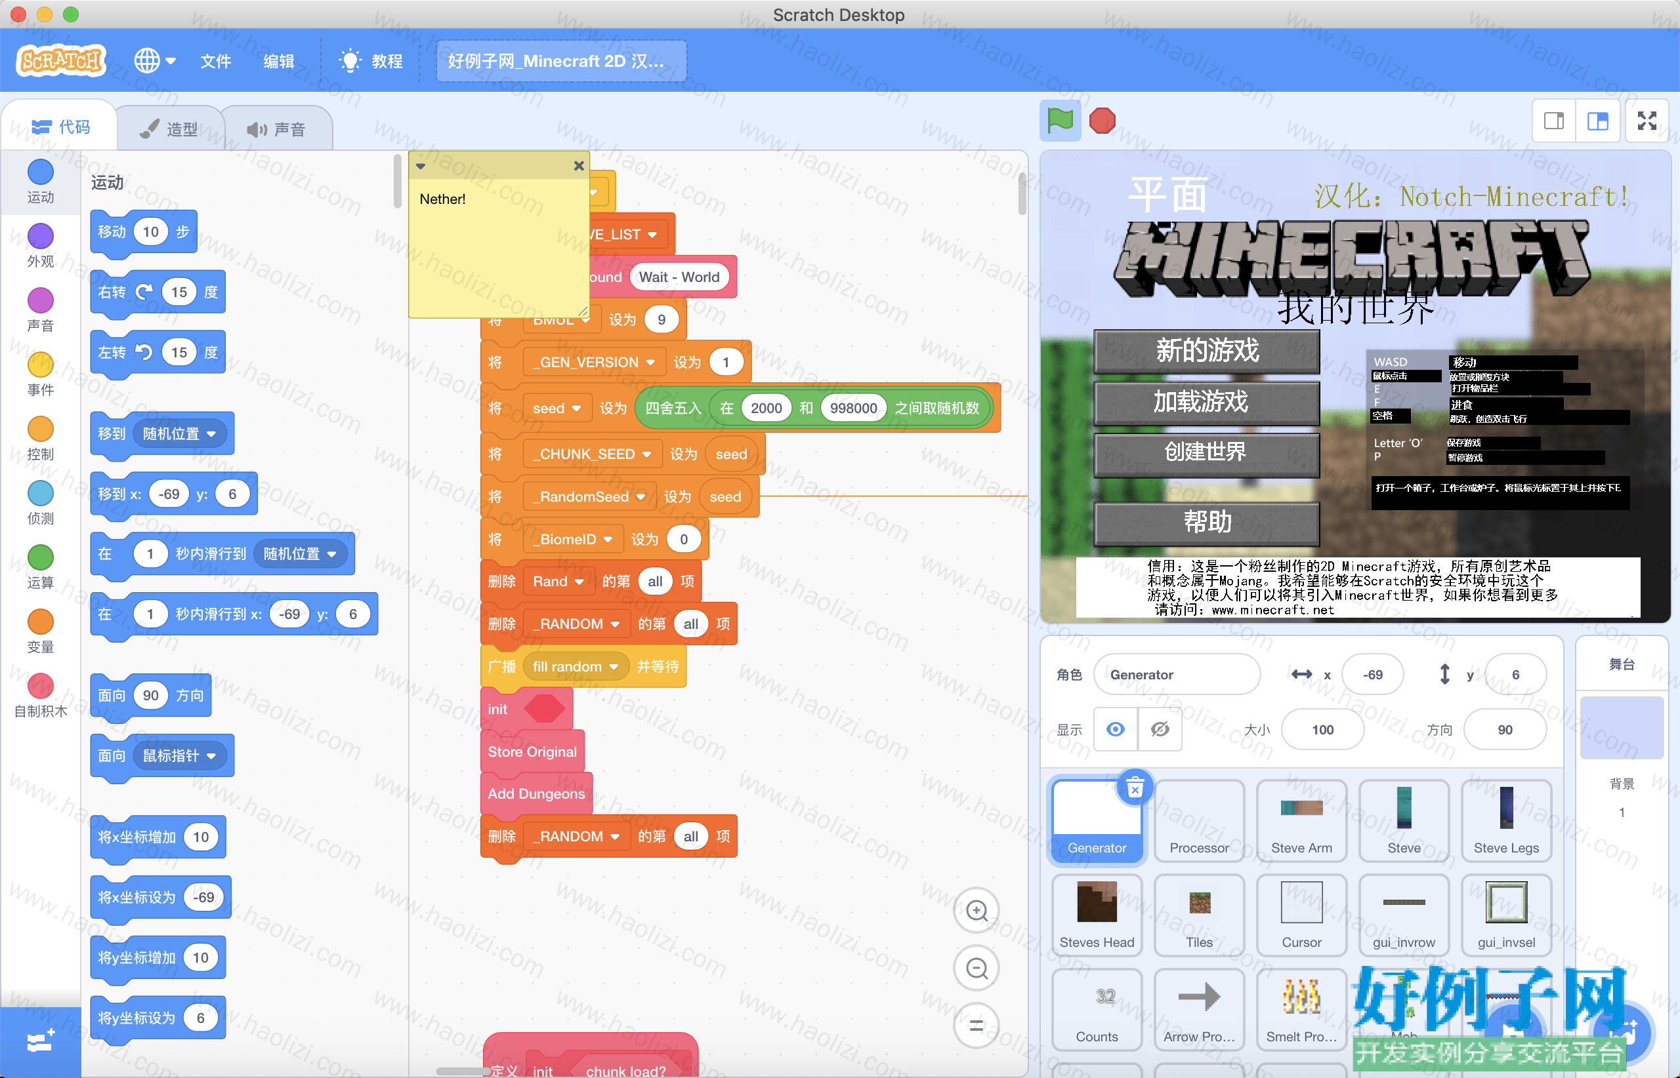Switch to the 造型 costumes tab
Screen dimensions: 1680x1078
[169, 129]
